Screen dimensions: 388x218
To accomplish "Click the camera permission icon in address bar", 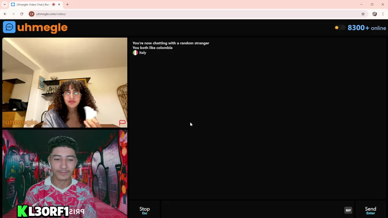I will [x=32, y=14].
